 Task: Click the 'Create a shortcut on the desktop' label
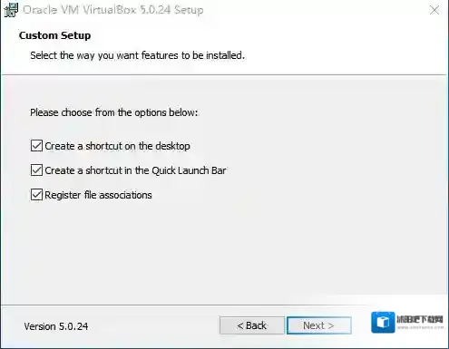click(x=117, y=146)
